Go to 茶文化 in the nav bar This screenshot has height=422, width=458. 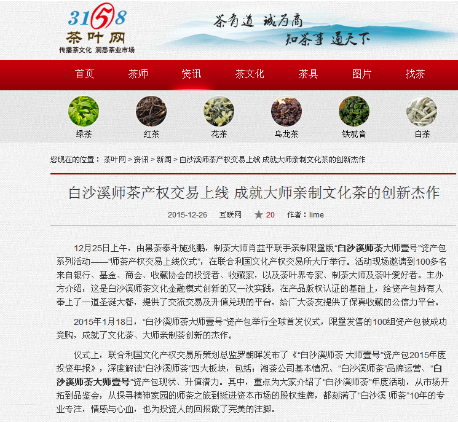coord(250,74)
